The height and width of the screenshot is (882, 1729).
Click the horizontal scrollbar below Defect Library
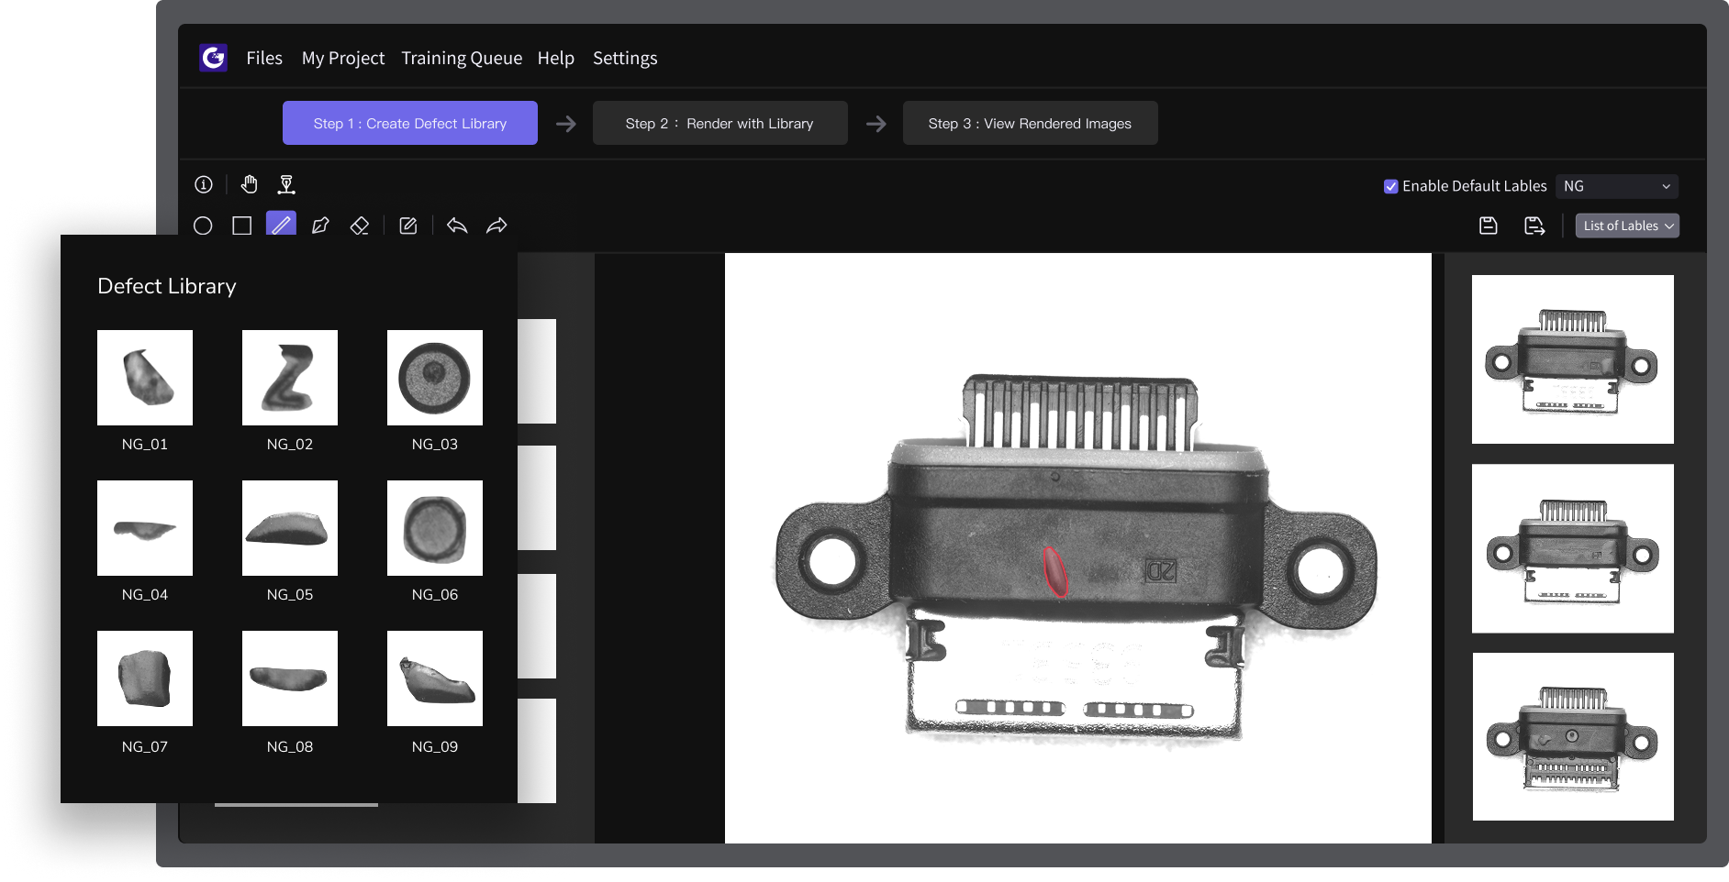(x=296, y=805)
